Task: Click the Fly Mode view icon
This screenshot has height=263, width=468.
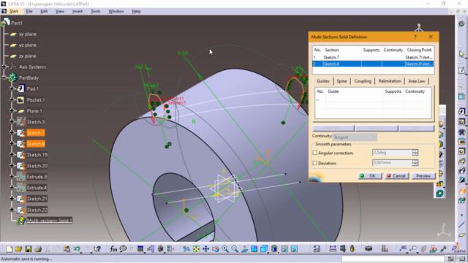Action: [186, 249]
